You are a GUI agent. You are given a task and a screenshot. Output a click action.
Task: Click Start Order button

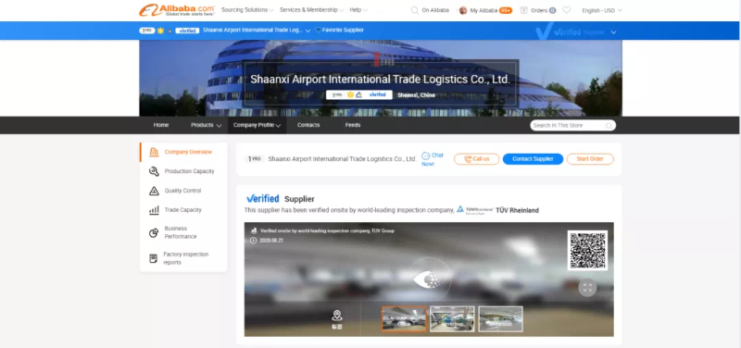[x=590, y=159]
